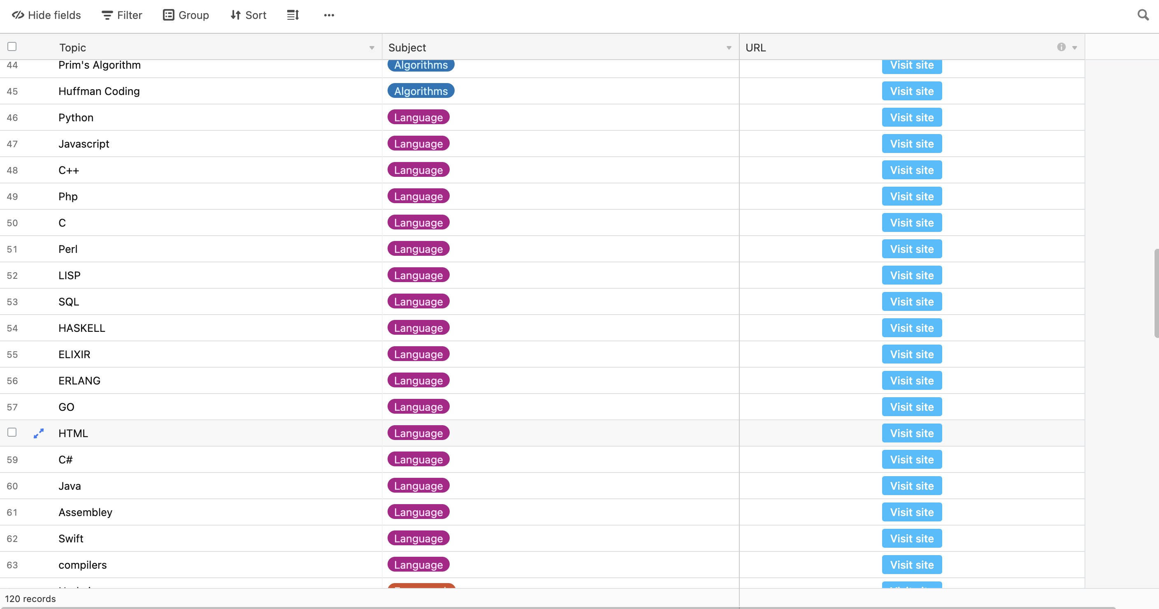1159x609 pixels.
Task: Open the Filter options
Action: coord(121,15)
